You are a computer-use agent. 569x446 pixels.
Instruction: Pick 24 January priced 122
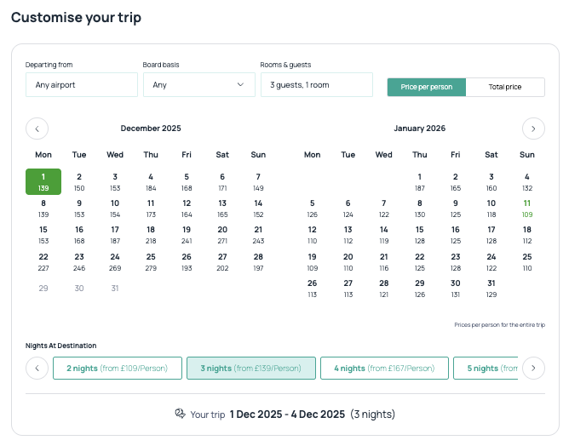tap(491, 262)
